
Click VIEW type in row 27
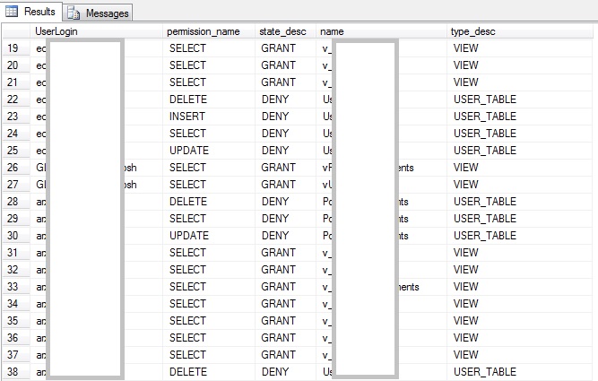(x=465, y=185)
